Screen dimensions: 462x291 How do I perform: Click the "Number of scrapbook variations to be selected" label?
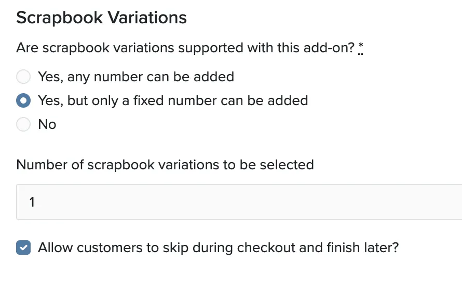165,165
